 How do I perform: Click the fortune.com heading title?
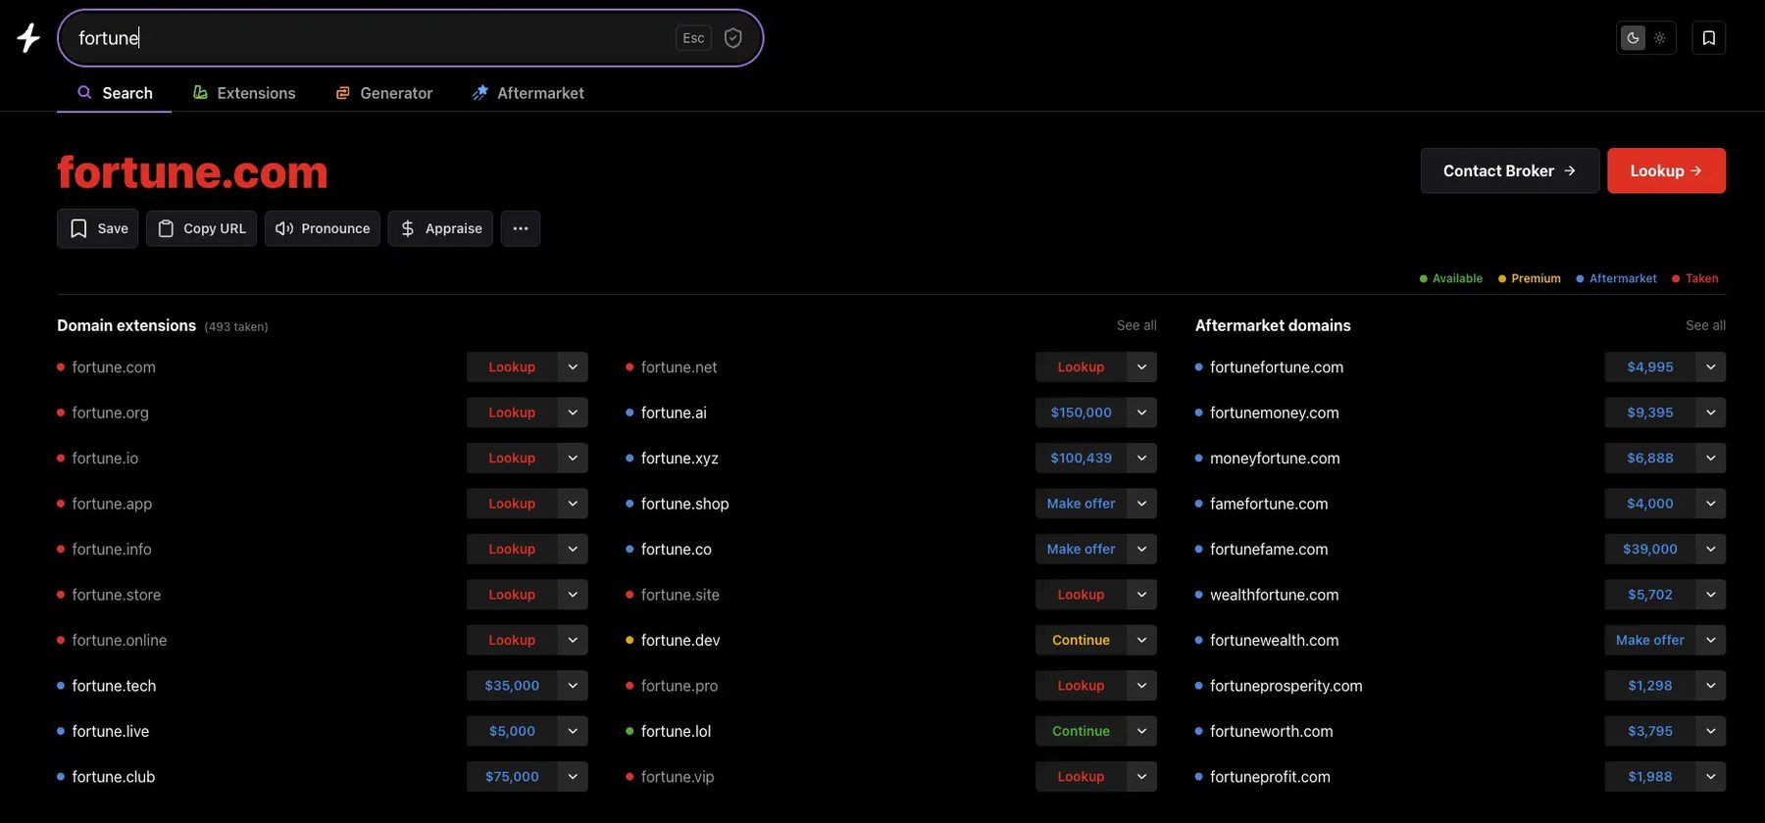[192, 171]
